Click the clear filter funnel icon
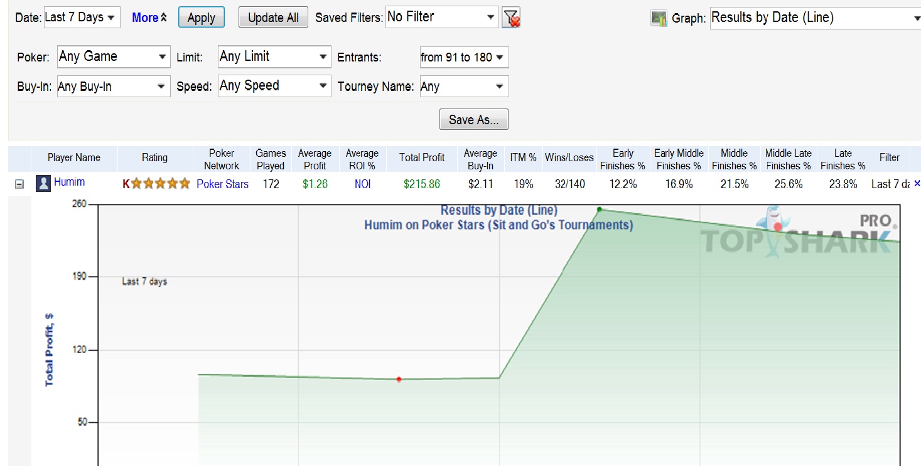The width and height of the screenshot is (921, 466). click(511, 18)
